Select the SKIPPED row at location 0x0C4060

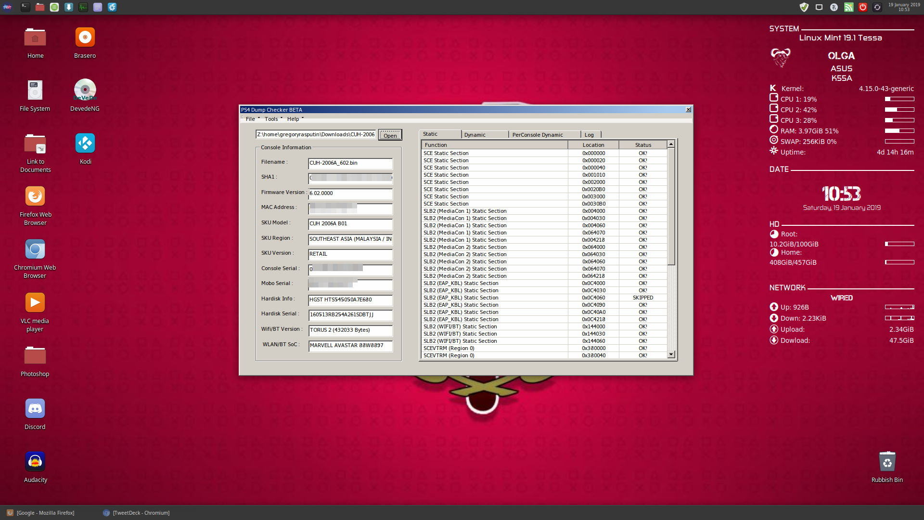(x=544, y=298)
